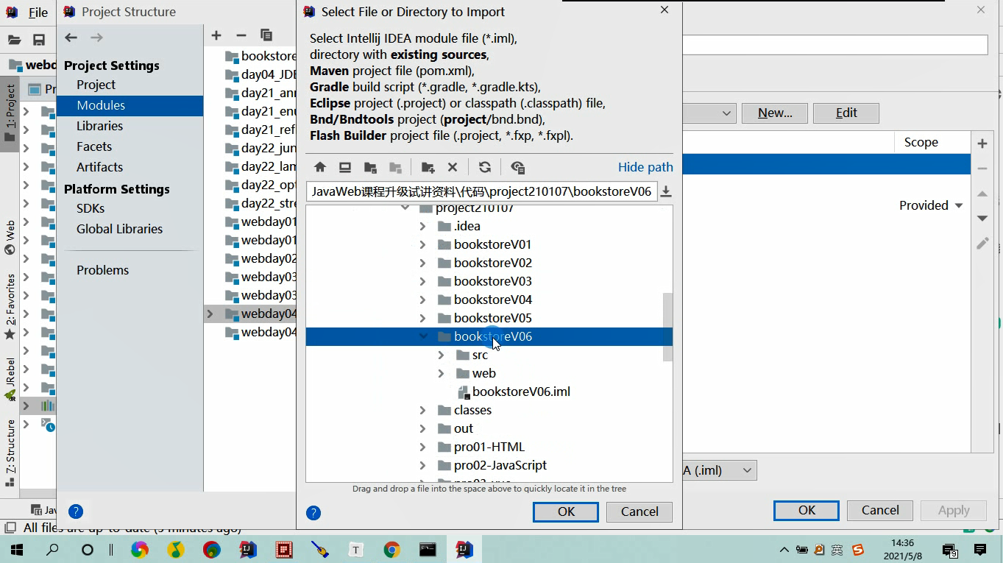Image resolution: width=1003 pixels, height=563 pixels.
Task: Expand src folder under bookstoreV06
Action: click(441, 355)
